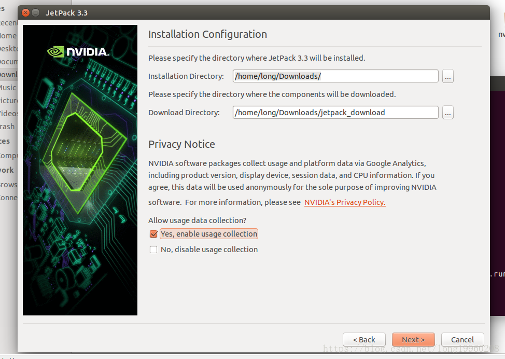Select Downloads in the file manager sidebar
The image size is (505, 359).
pyautogui.click(x=9, y=75)
